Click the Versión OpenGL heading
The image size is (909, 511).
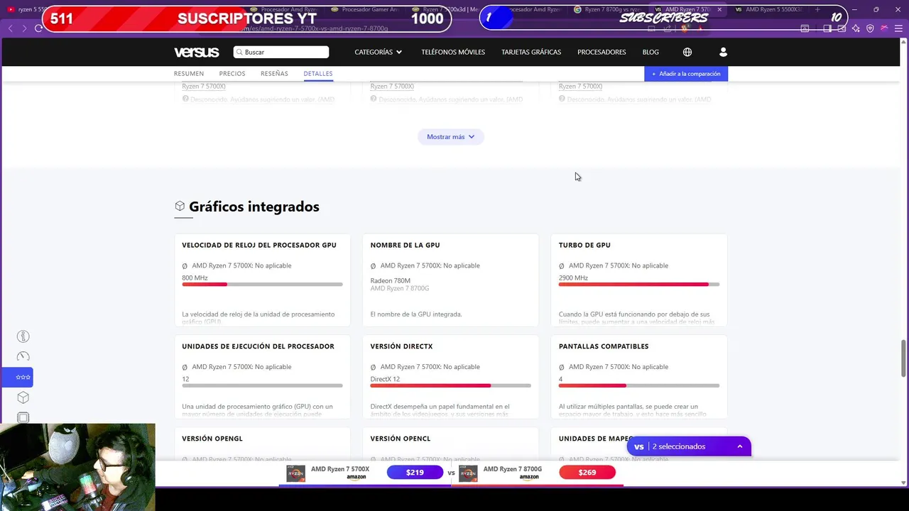tap(212, 439)
